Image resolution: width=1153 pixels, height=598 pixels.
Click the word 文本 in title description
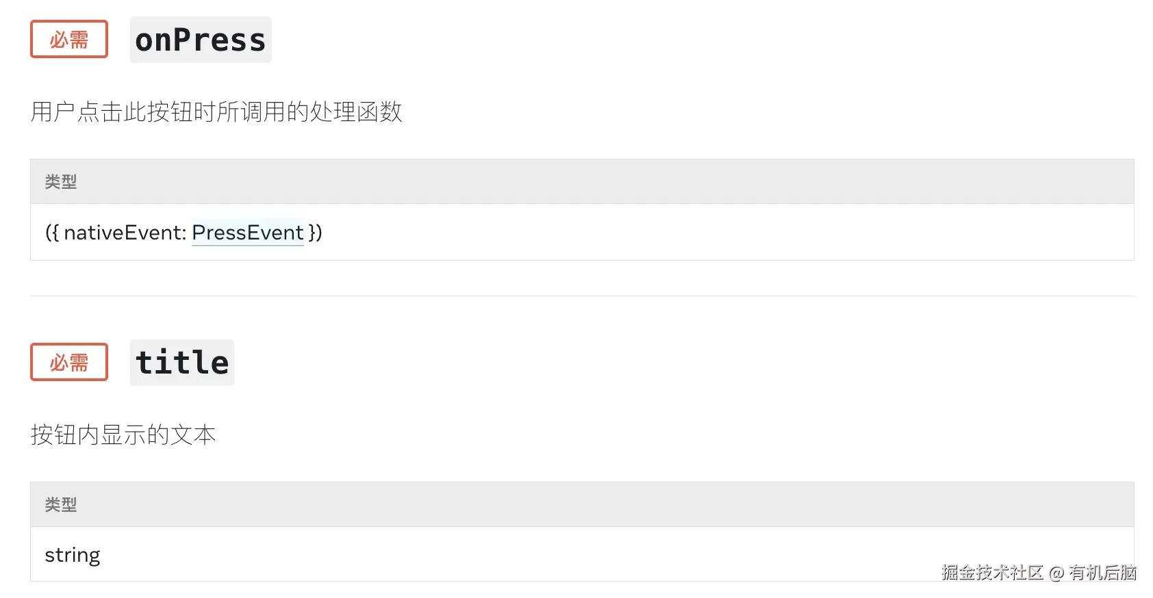[193, 434]
